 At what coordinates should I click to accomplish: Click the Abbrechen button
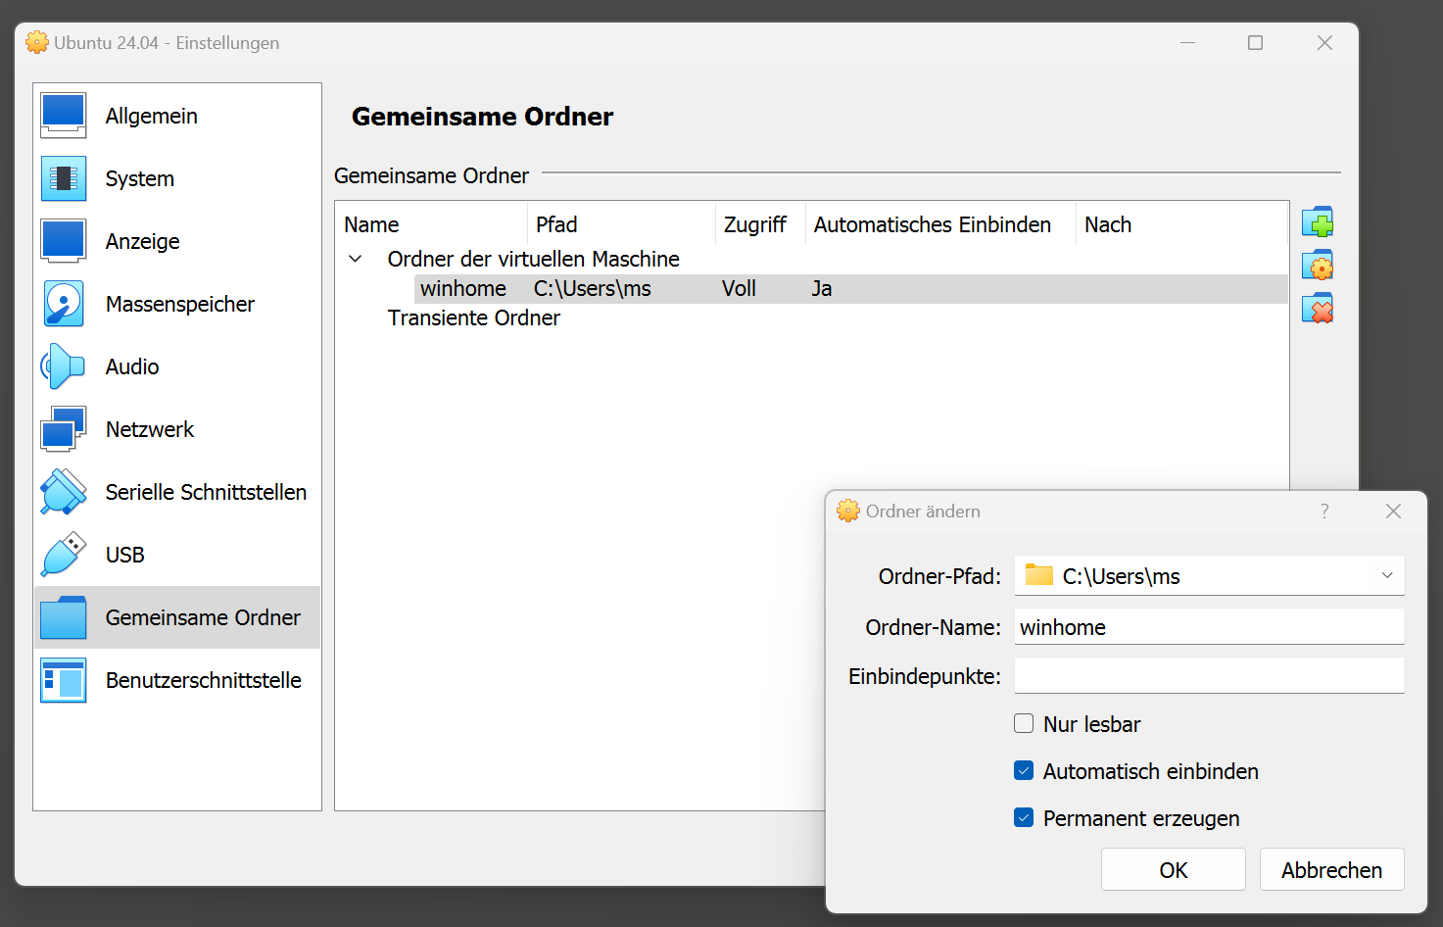pyautogui.click(x=1332, y=869)
